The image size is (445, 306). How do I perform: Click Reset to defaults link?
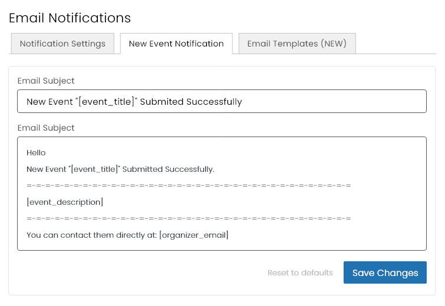coord(300,272)
